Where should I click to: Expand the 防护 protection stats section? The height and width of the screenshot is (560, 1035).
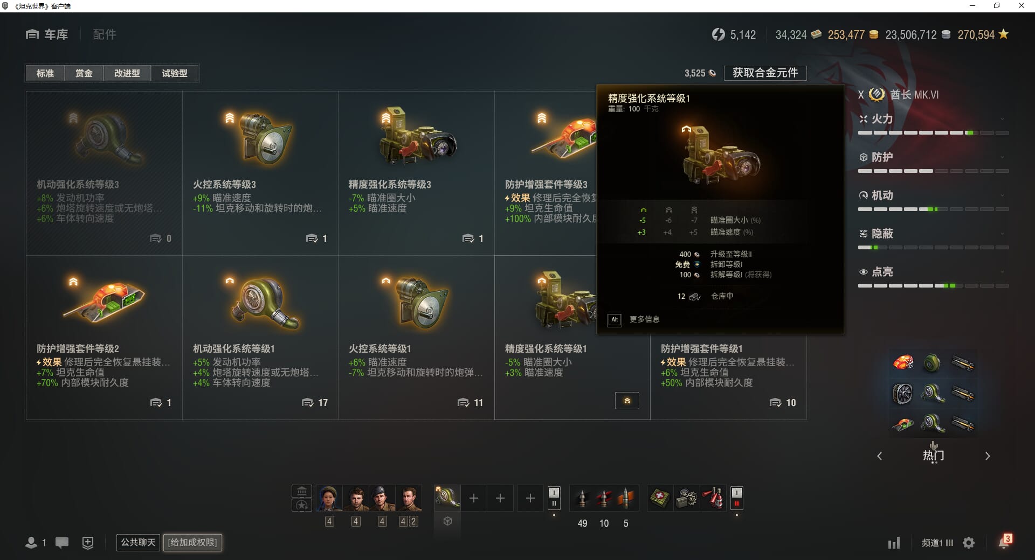click(933, 157)
